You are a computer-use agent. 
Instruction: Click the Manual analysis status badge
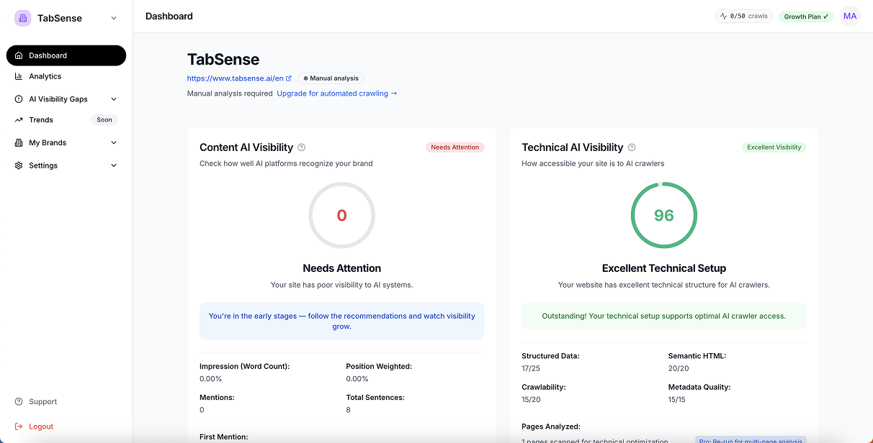[331, 78]
